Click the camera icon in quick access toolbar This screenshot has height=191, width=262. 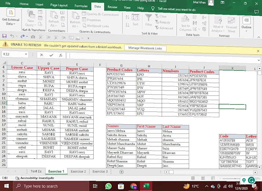33,37
